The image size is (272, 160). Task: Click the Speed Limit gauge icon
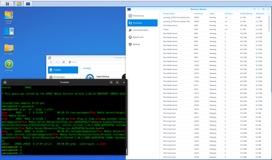coord(130,37)
